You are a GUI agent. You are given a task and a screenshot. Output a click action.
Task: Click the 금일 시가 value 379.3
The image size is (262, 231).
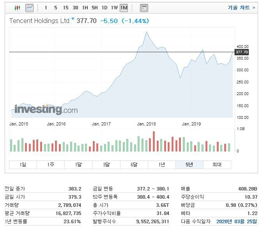pos(75,197)
